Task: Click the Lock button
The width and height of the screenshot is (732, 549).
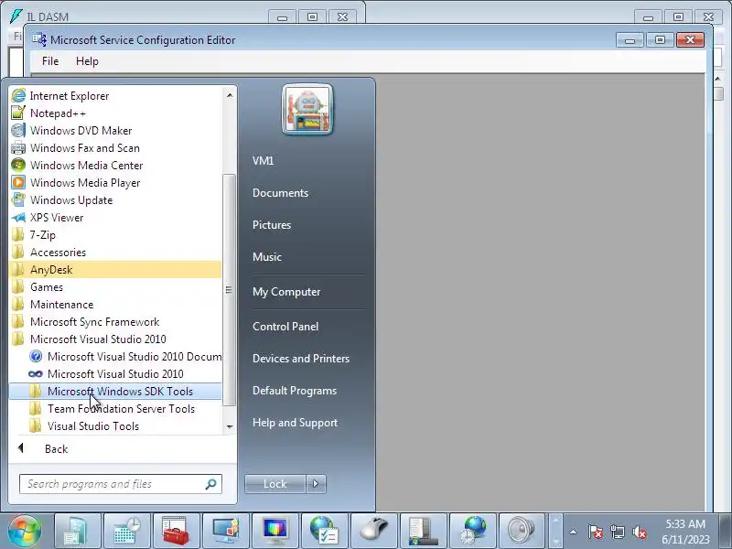Action: 275,484
